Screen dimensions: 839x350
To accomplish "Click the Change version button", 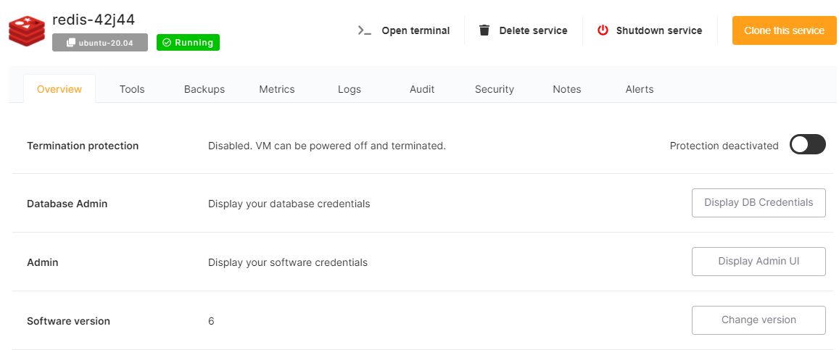I will (x=759, y=320).
